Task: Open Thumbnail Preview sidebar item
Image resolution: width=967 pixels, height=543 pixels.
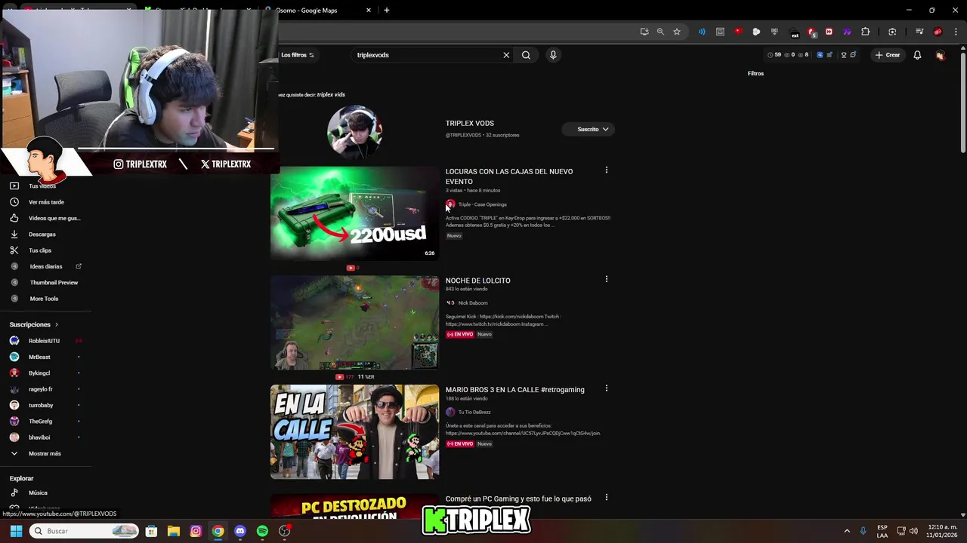Action: 45,282
